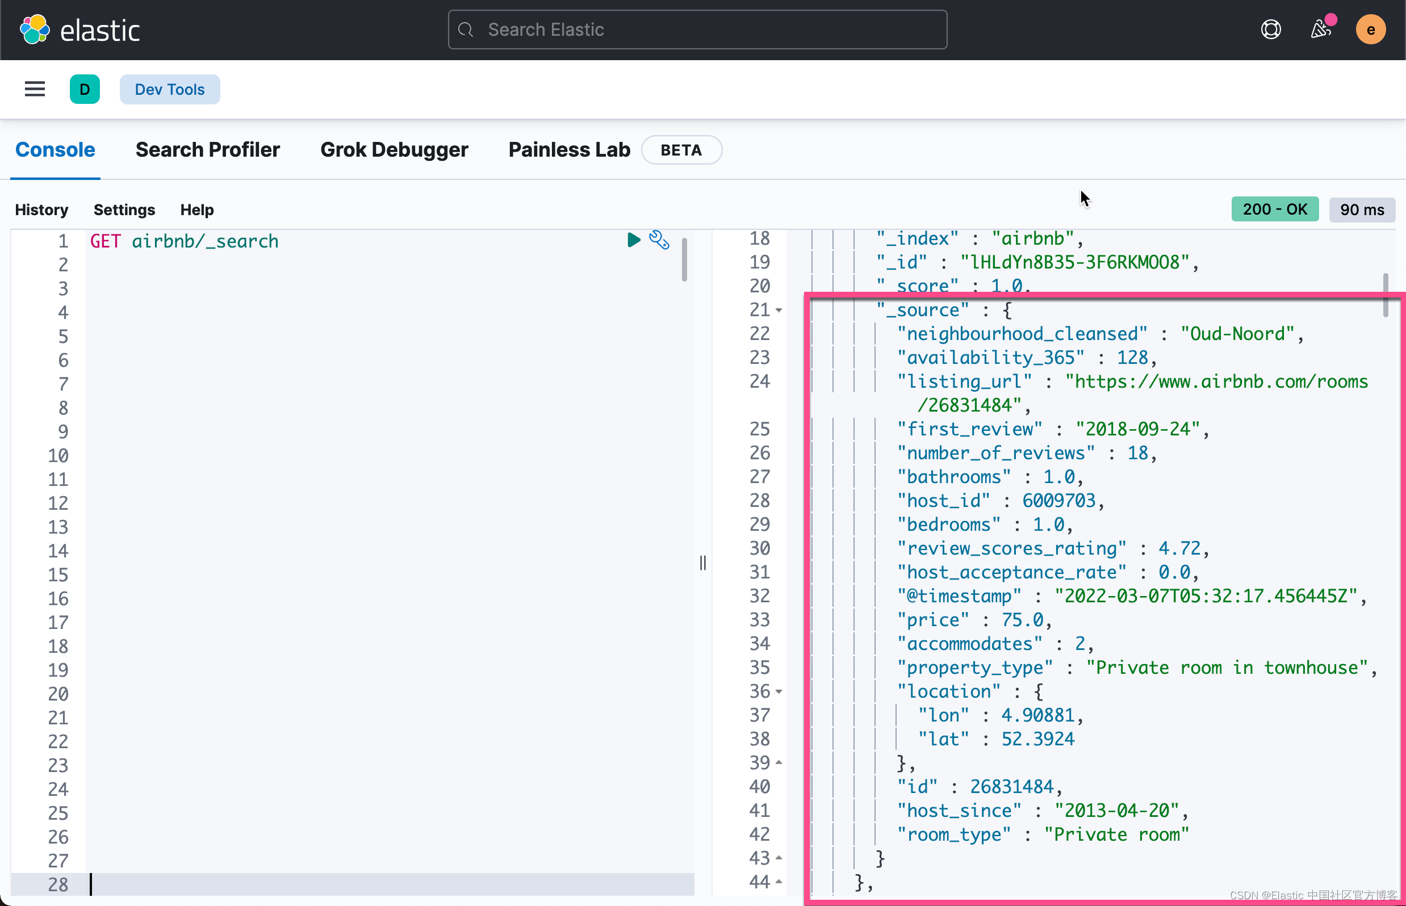Open the History panel

pyautogui.click(x=41, y=209)
